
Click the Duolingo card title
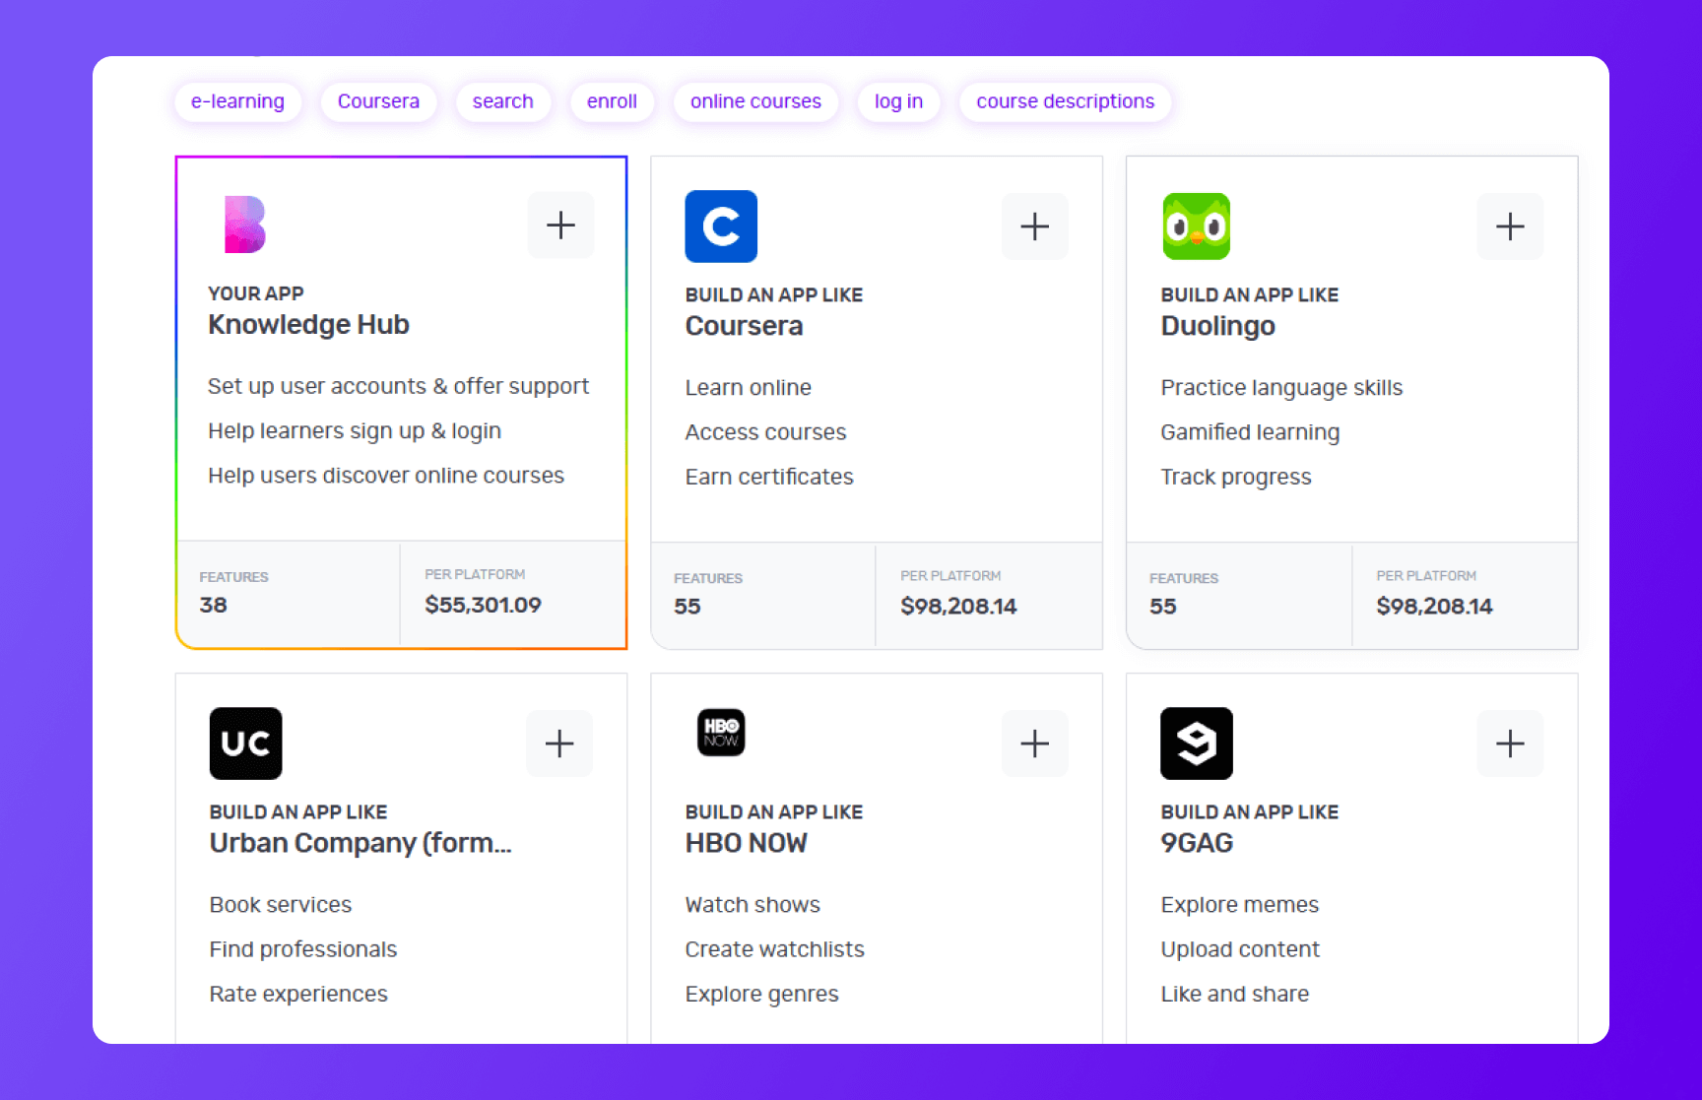pyautogui.click(x=1217, y=326)
